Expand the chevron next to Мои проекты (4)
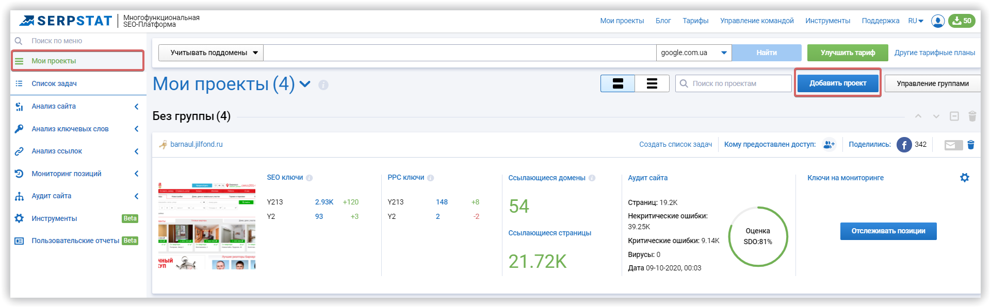 pyautogui.click(x=305, y=84)
